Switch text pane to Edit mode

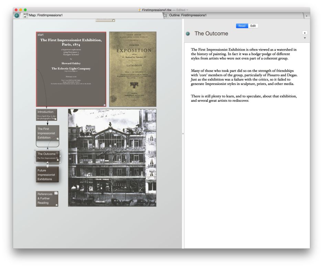click(253, 26)
